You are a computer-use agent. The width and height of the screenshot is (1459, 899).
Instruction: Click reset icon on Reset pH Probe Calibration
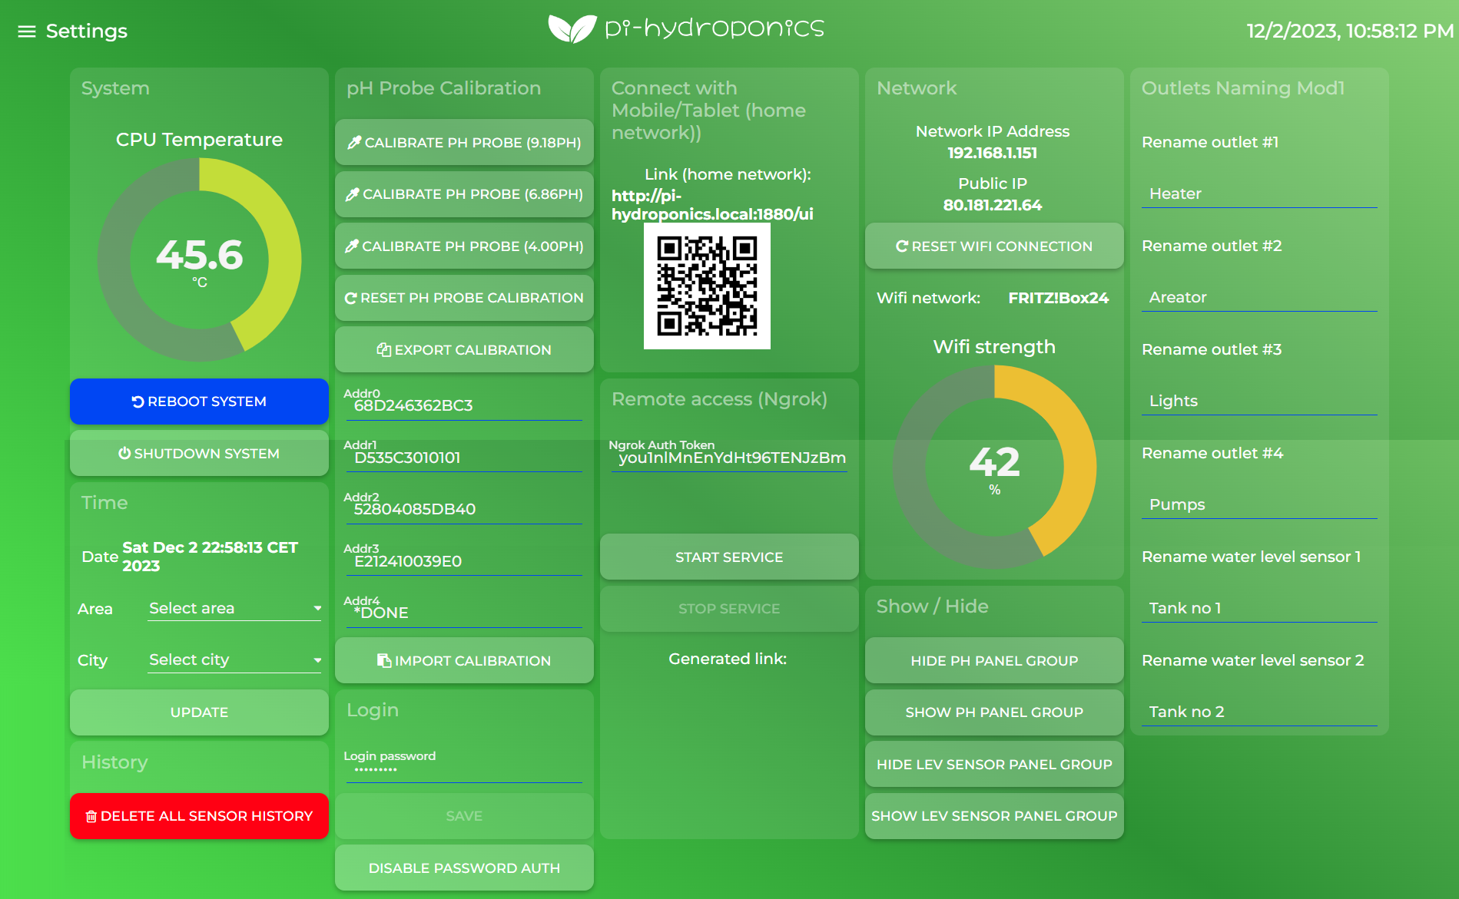(x=351, y=298)
